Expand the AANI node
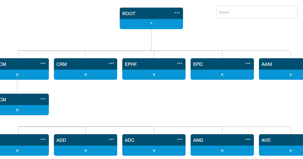The width and height of the screenshot is (303, 159). [x=290, y=75]
